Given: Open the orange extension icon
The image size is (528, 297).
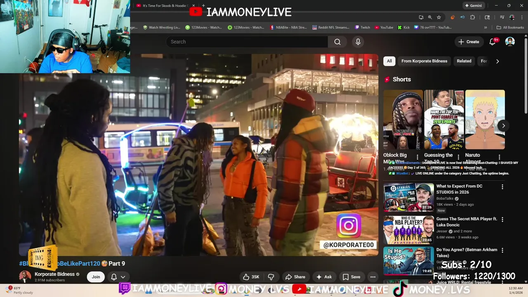Looking at the screenshot, I should pyautogui.click(x=453, y=17).
